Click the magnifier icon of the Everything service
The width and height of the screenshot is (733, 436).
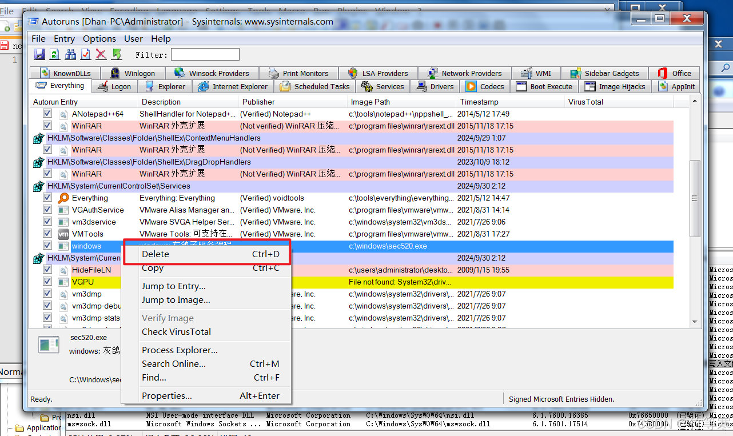point(63,198)
